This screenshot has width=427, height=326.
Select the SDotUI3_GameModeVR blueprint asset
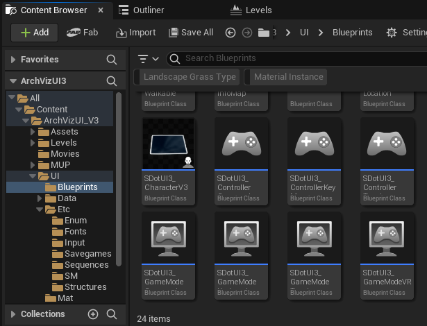coord(387,255)
